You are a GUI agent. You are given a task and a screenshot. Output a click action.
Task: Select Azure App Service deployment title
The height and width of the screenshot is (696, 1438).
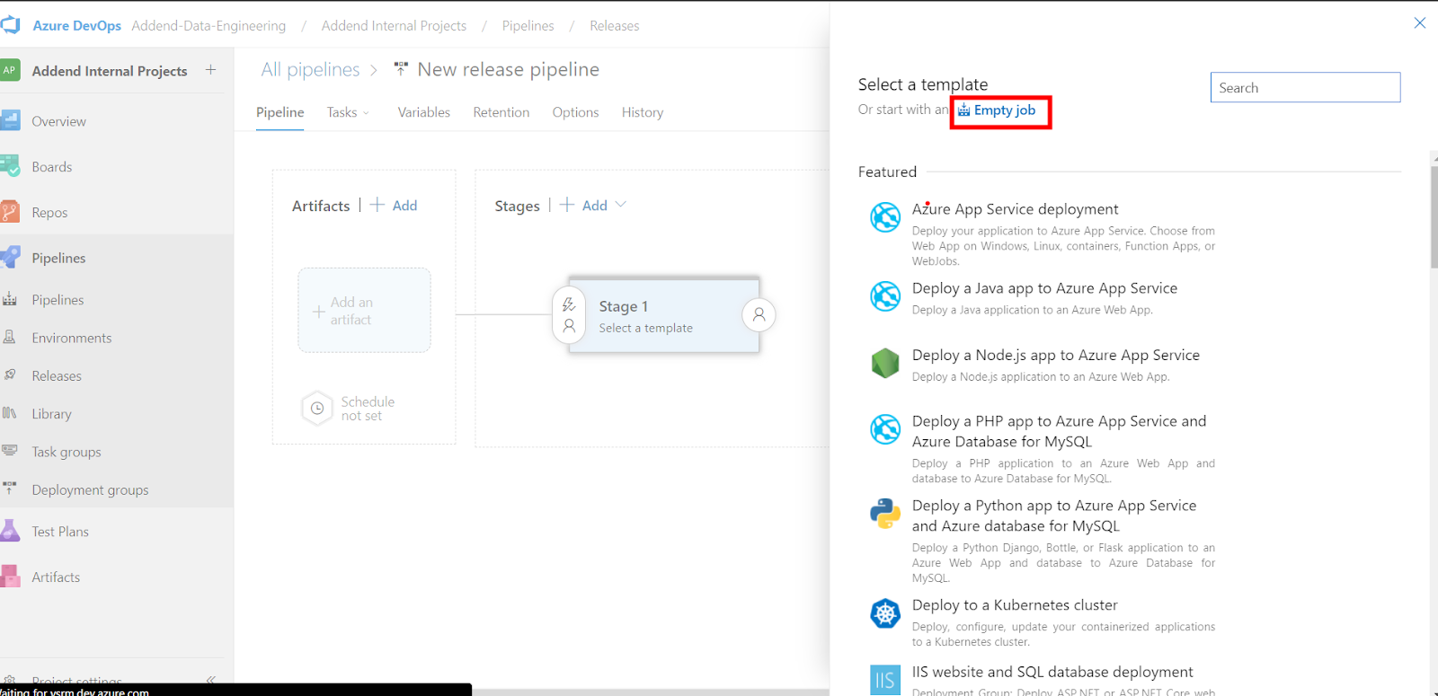click(x=1015, y=209)
